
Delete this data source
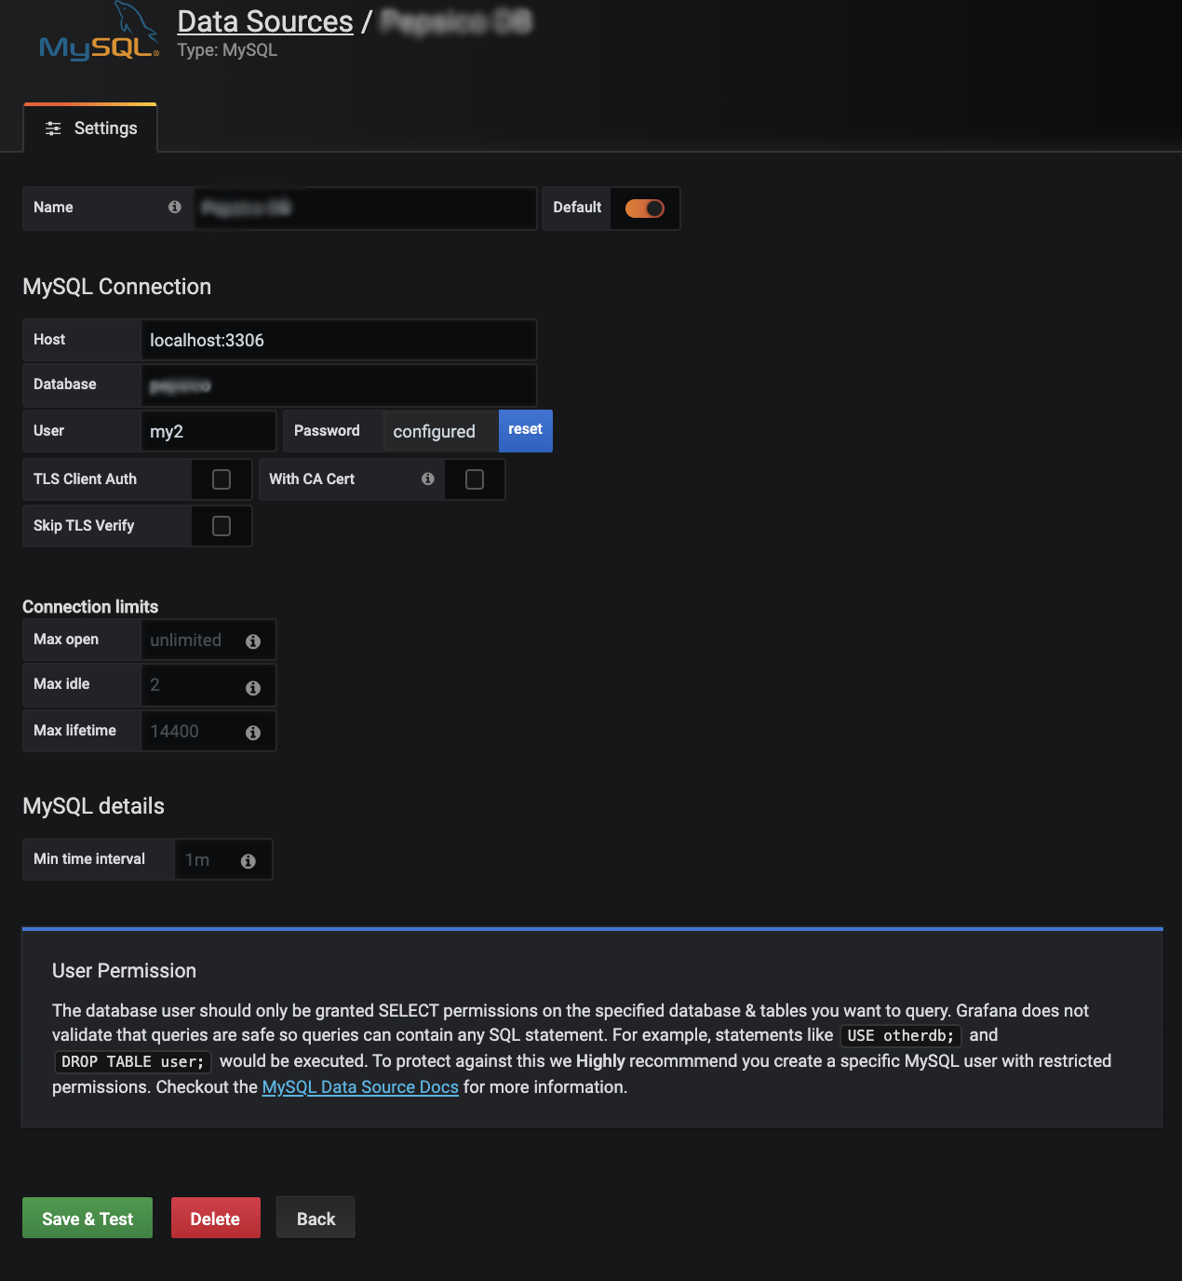(x=215, y=1217)
